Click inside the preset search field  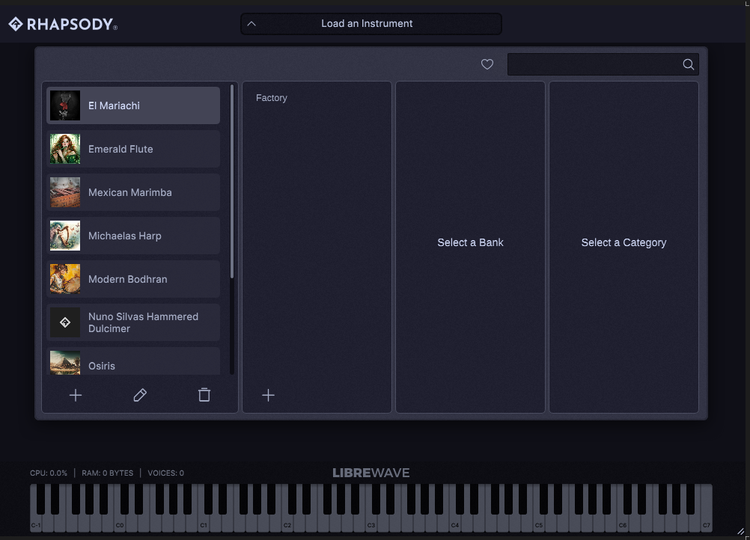593,64
